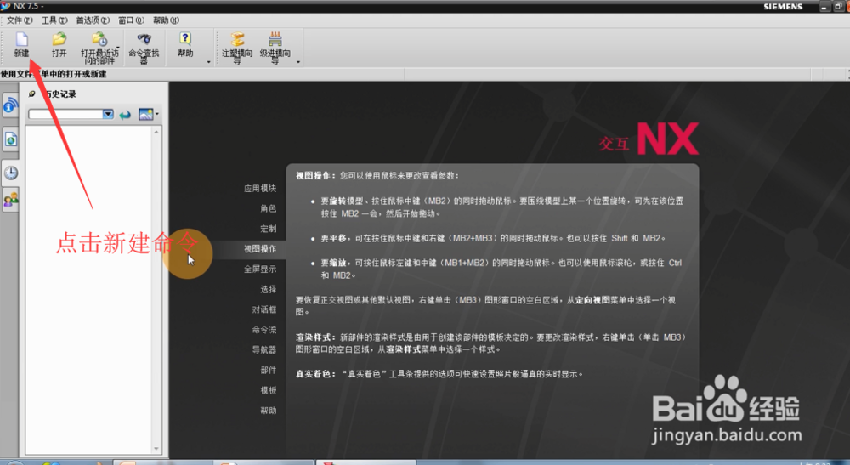Expand the dropdown arrow on 打开最近访问的部件

[118, 48]
